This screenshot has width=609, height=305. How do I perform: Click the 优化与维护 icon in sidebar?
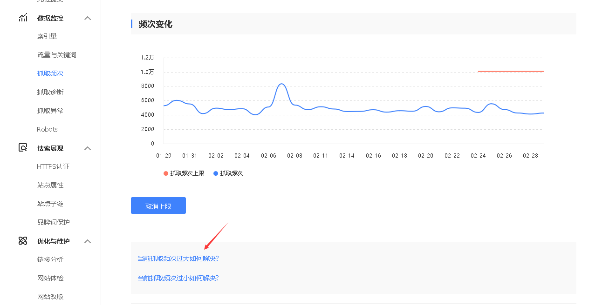coord(23,241)
